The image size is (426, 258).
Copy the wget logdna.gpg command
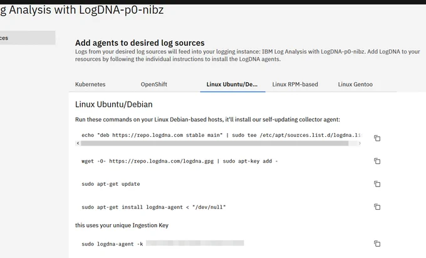(x=377, y=161)
